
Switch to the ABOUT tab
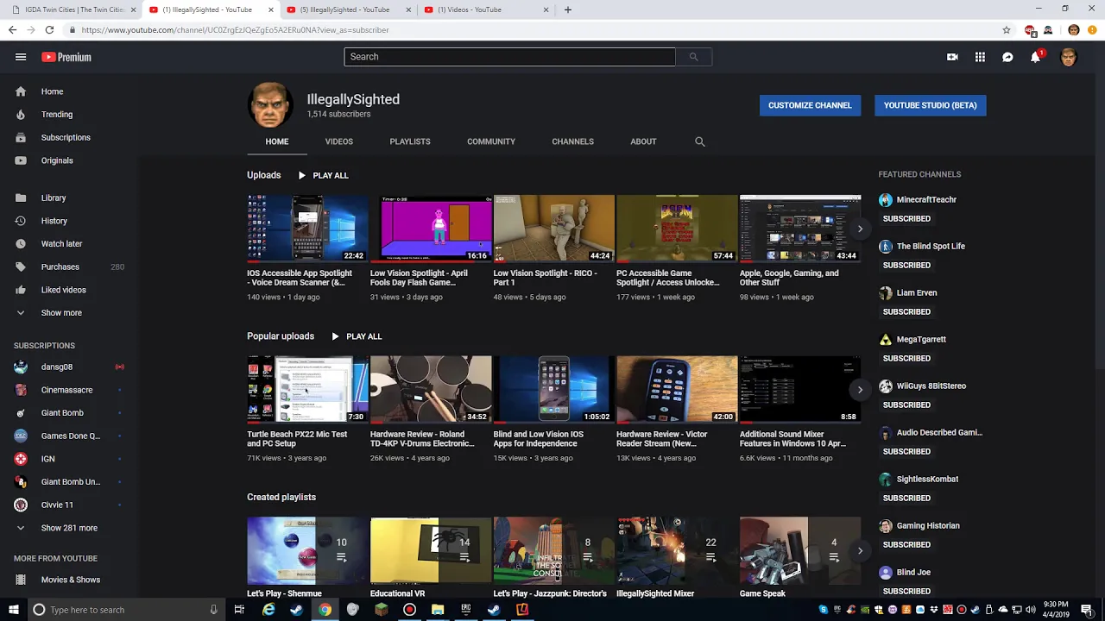pos(643,141)
